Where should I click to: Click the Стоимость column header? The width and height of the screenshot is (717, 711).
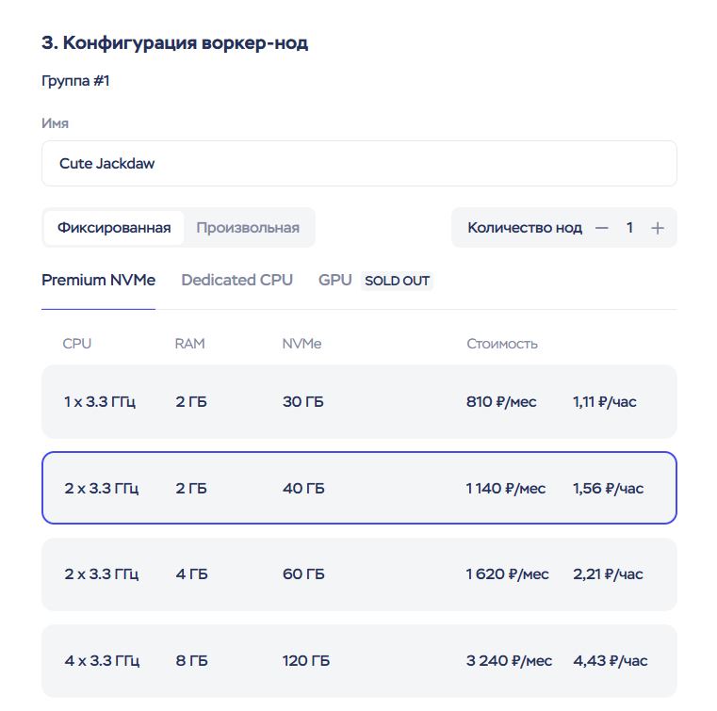click(502, 344)
